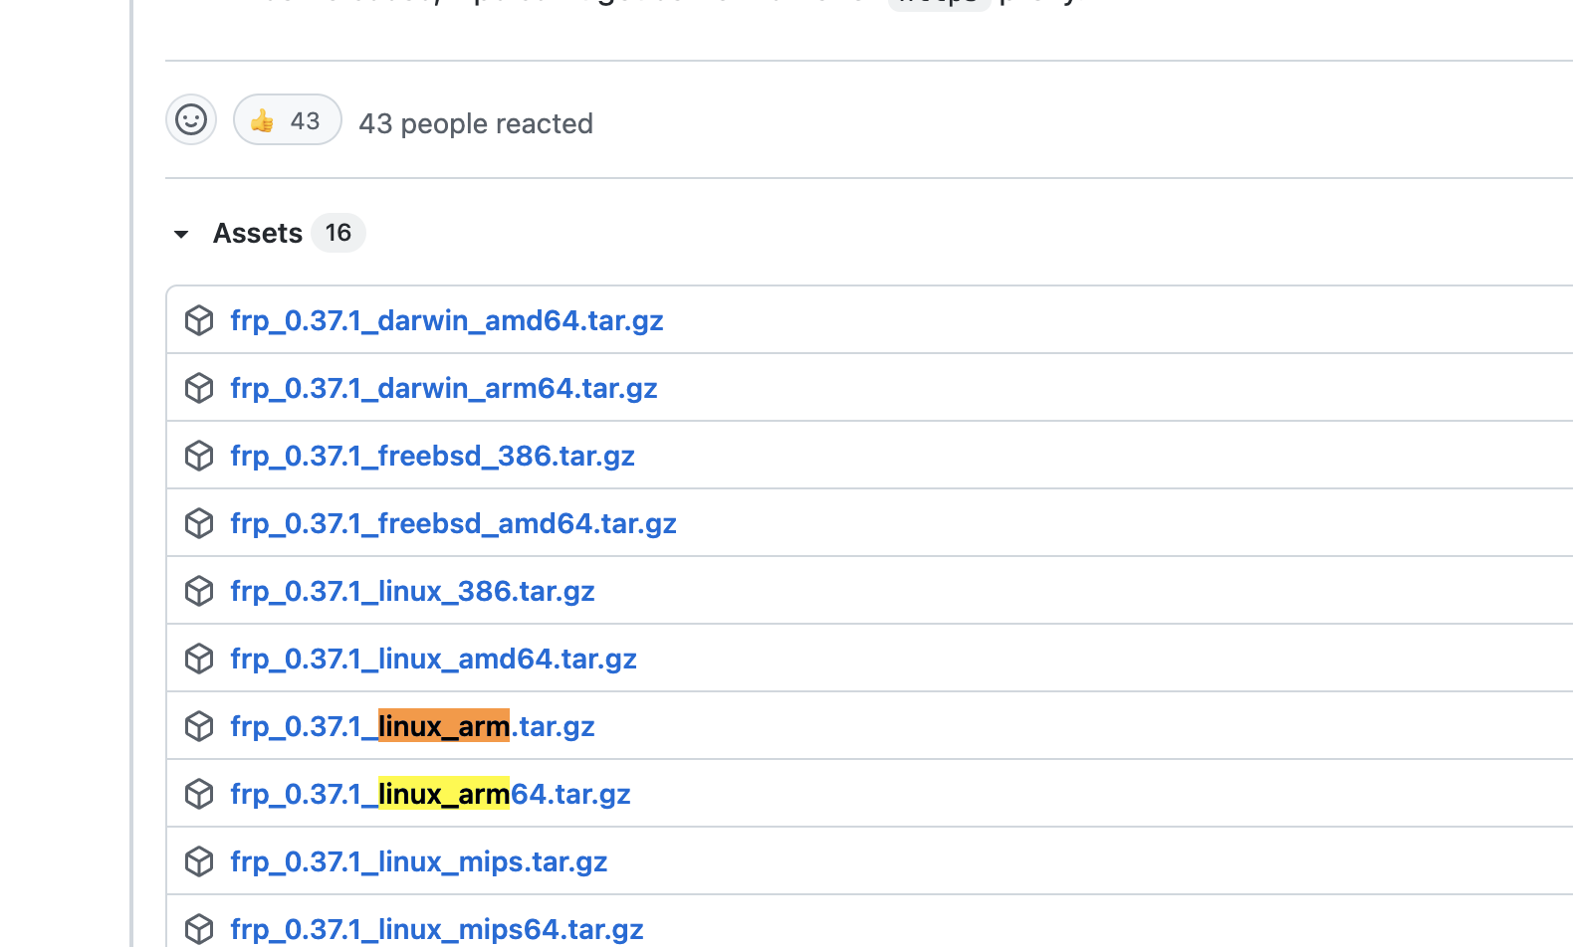Download frp_0.37.1_freebsd_amd64.tar.gz
The width and height of the screenshot is (1573, 947).
coord(453,523)
